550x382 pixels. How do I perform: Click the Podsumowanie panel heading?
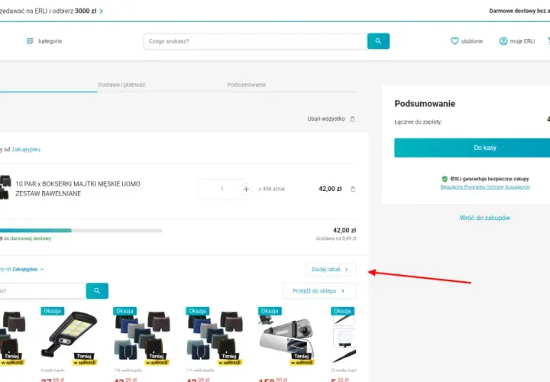pos(425,103)
